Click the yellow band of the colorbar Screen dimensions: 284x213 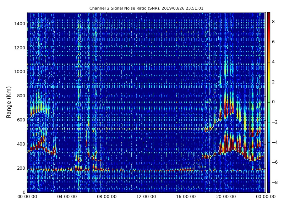click(x=269, y=75)
